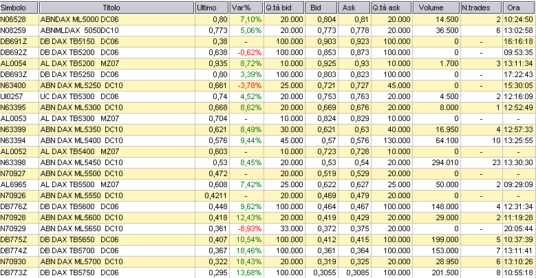
Task: Click the Q.tà bid column header
Action: pyautogui.click(x=284, y=8)
